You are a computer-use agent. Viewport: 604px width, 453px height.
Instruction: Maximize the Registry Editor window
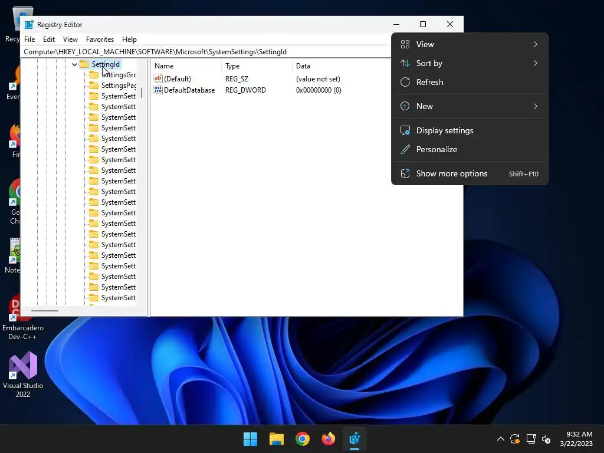(422, 24)
